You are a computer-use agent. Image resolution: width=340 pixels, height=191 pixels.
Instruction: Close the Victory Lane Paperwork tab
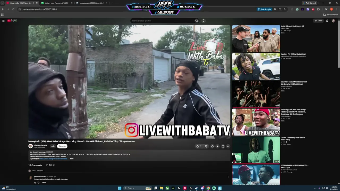[72, 3]
